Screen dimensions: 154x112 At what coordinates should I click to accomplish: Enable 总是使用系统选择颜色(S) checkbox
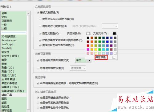(38, 103)
